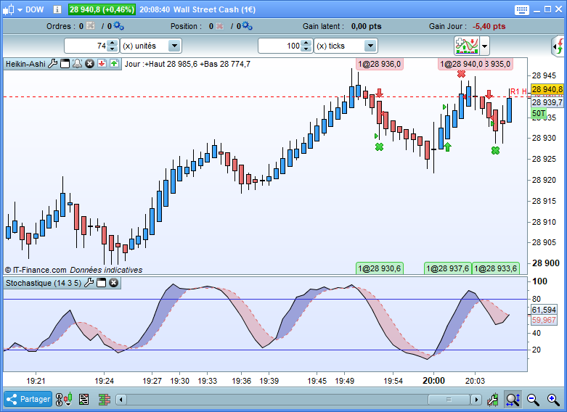Open the (x) unités dropdown
567x412 pixels.
(x=174, y=46)
